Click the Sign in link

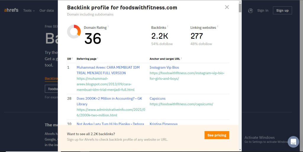(x=263, y=10)
